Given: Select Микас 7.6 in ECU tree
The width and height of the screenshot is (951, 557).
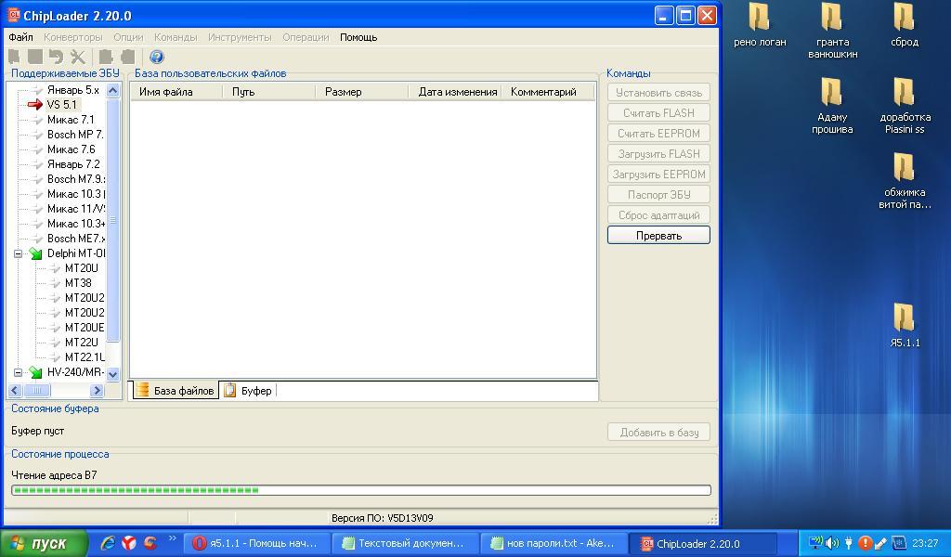Looking at the screenshot, I should click(71, 149).
